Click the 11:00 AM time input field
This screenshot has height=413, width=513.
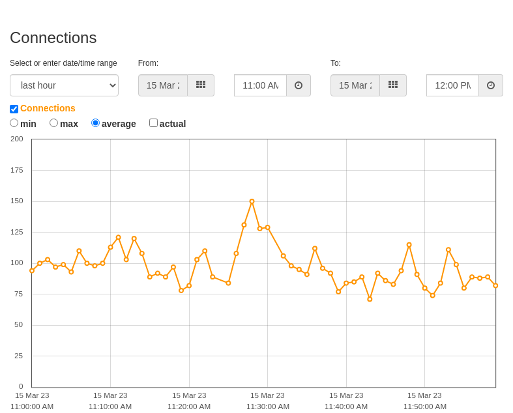click(261, 85)
